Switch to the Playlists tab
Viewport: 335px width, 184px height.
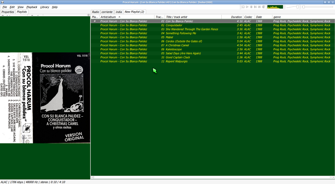22,12
